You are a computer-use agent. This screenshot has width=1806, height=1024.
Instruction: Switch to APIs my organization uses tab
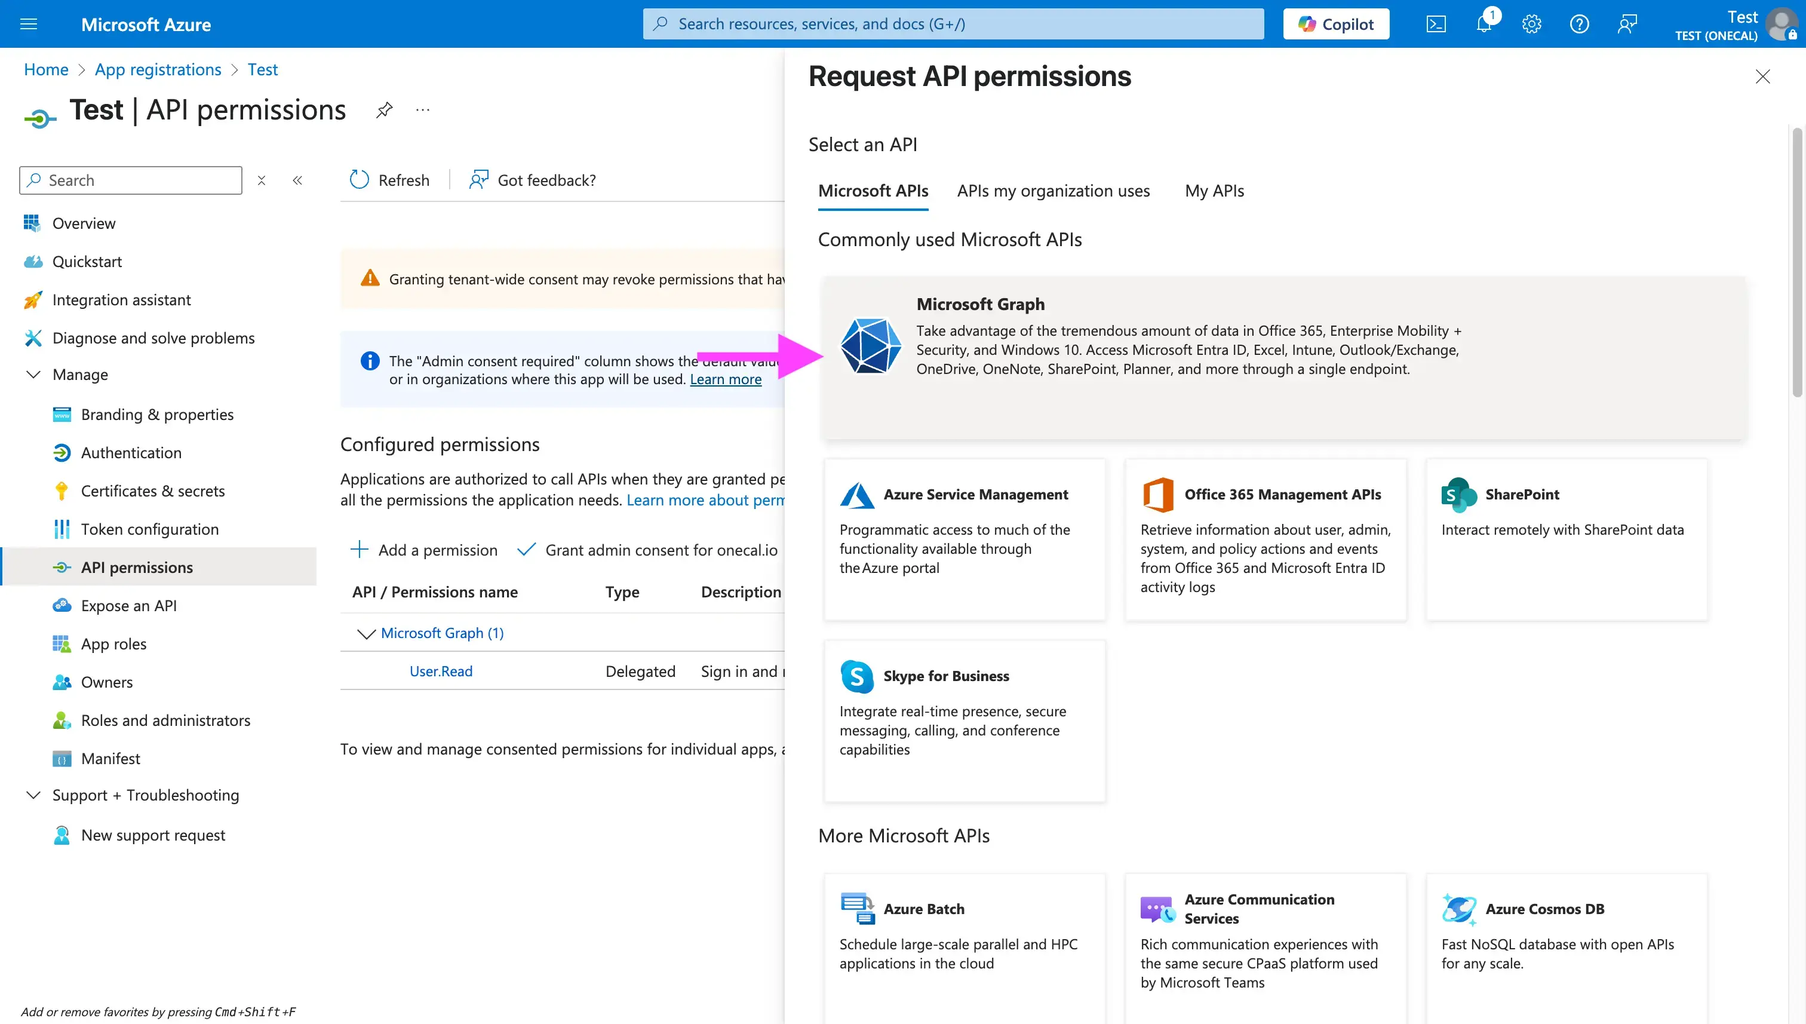click(x=1053, y=191)
